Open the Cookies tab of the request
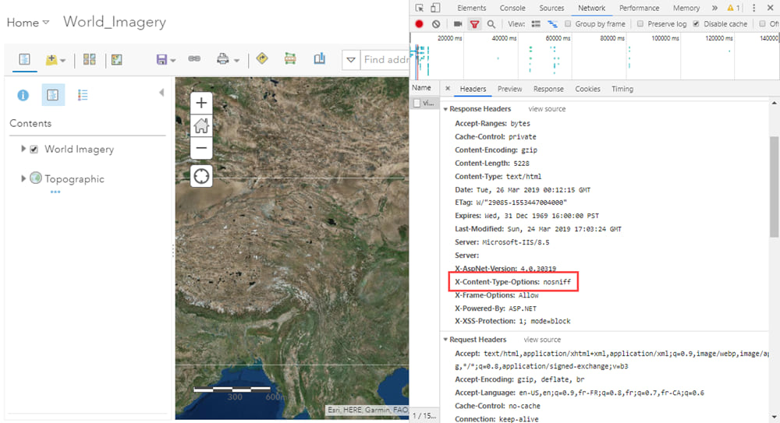Image resolution: width=780 pixels, height=423 pixels. (587, 89)
